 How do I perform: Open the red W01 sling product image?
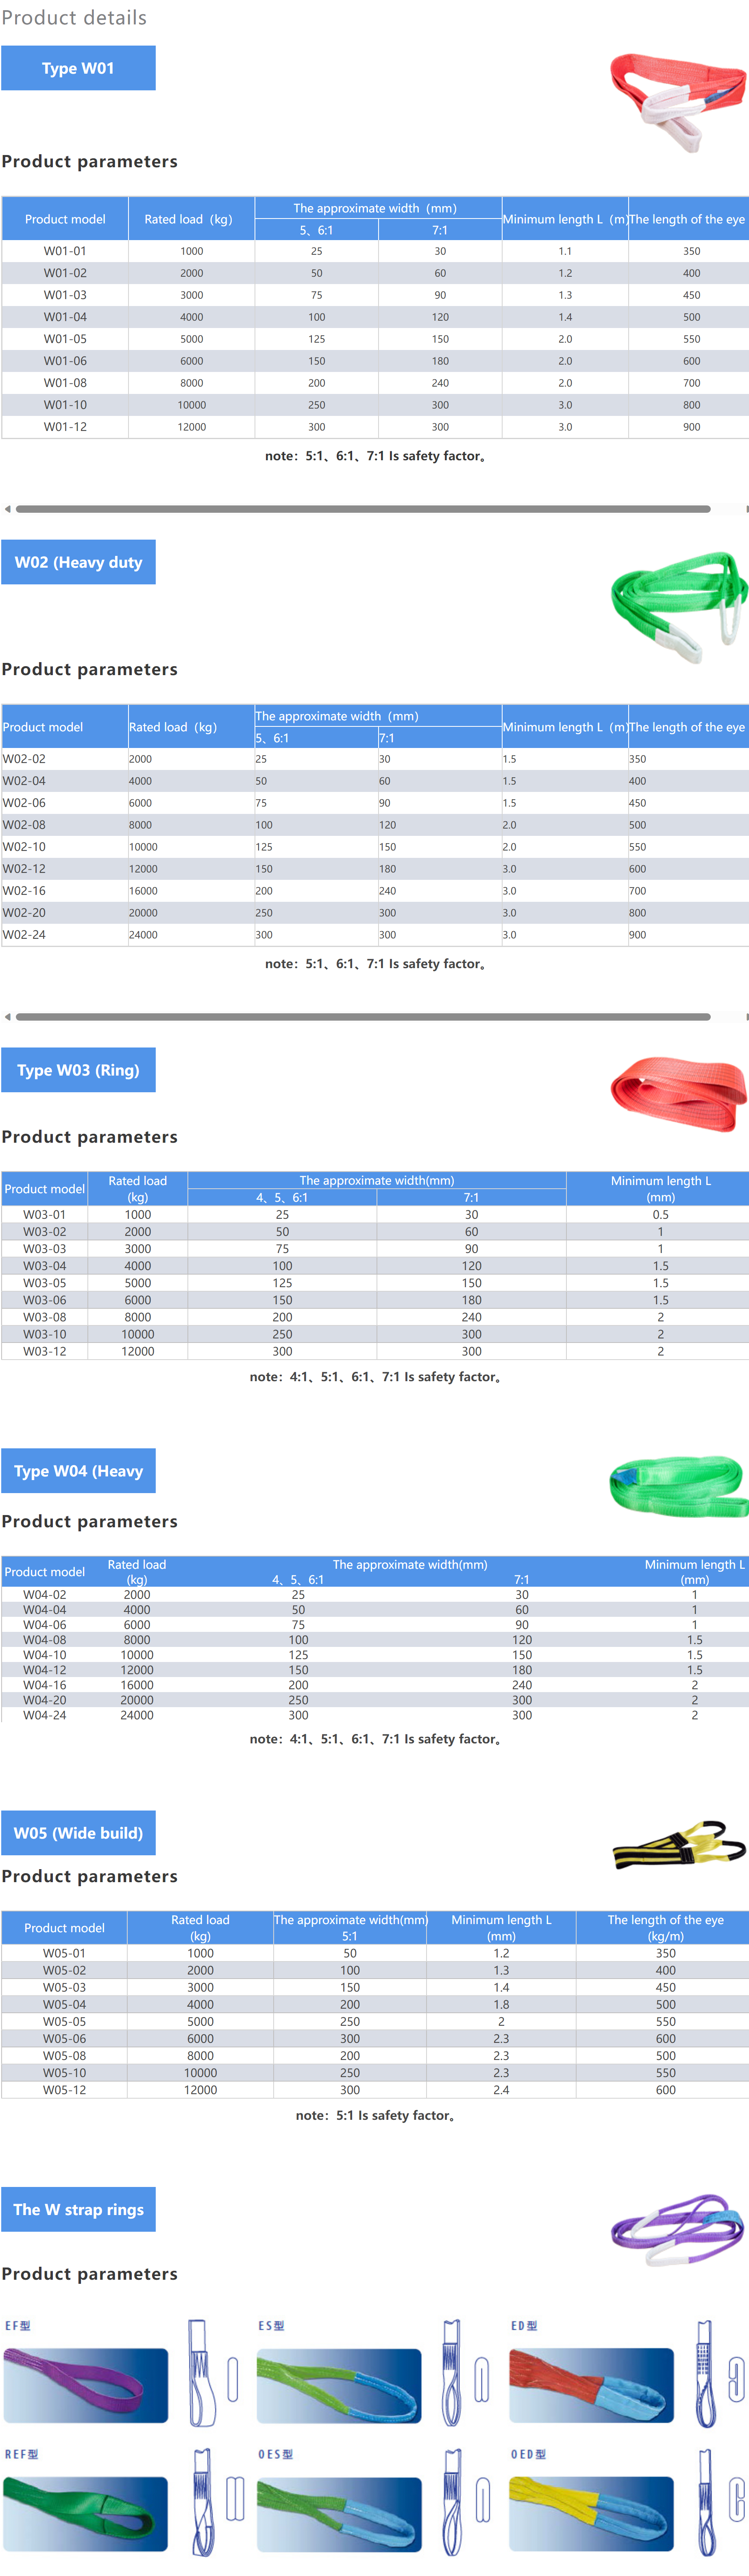click(678, 102)
